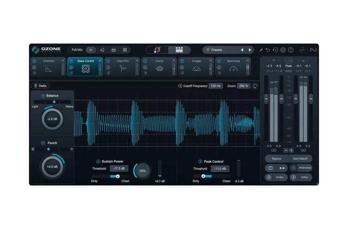Click the pencil edit icon
348x229 pixels.
click(261, 50)
